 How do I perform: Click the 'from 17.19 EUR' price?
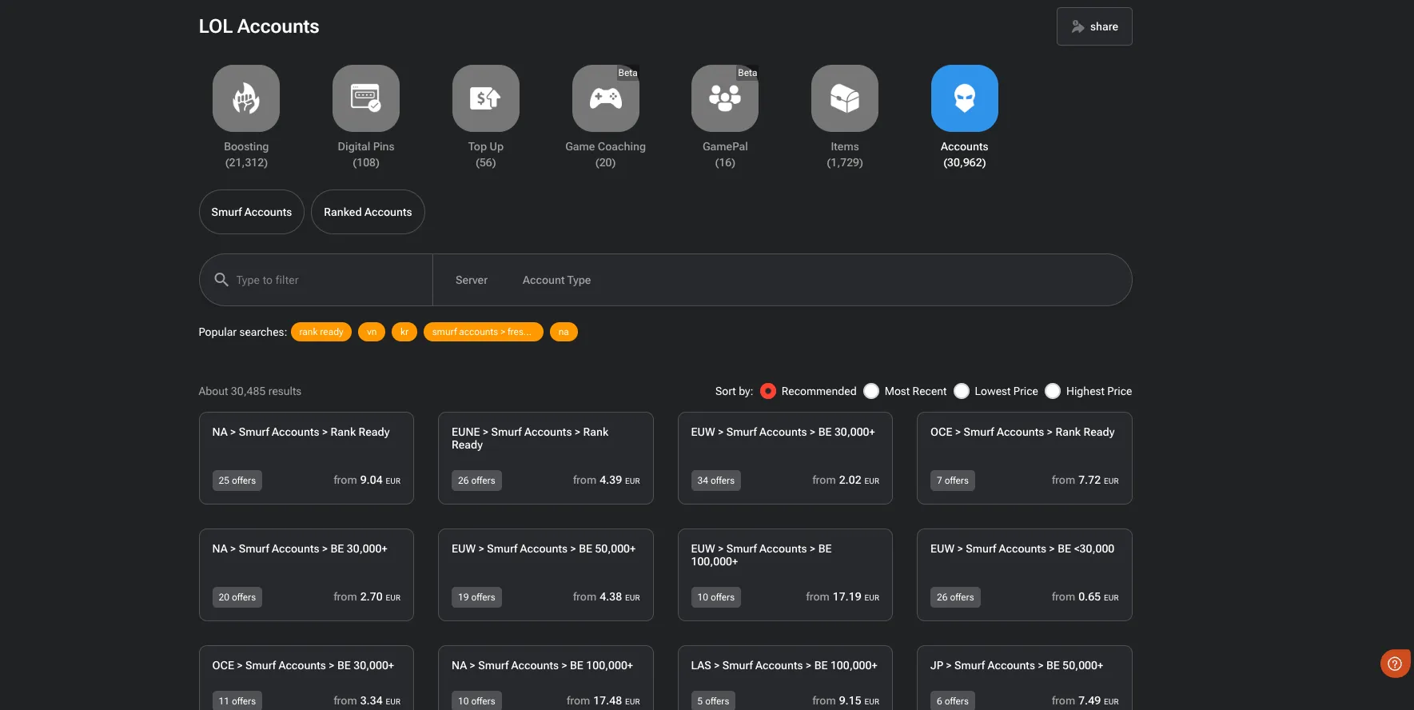click(x=842, y=597)
